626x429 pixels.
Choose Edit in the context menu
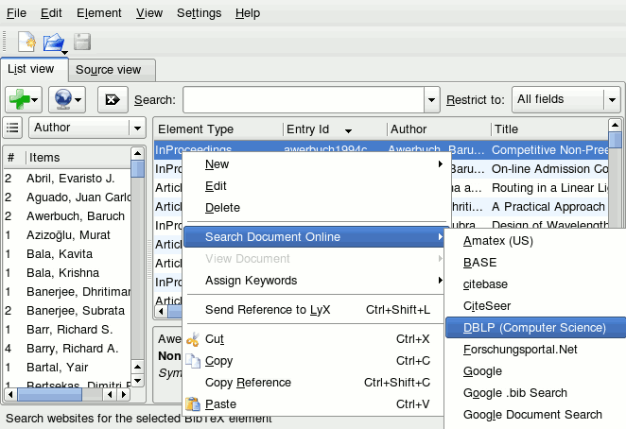click(x=315, y=186)
